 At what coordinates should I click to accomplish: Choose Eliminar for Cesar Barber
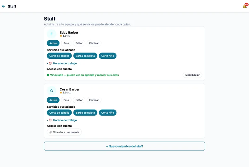94,100
